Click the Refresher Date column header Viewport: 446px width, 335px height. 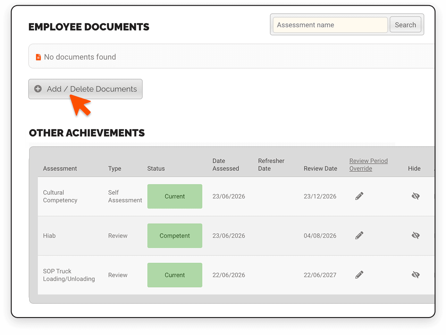pos(271,165)
